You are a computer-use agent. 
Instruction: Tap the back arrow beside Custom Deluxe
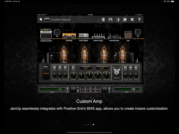click(x=41, y=19)
